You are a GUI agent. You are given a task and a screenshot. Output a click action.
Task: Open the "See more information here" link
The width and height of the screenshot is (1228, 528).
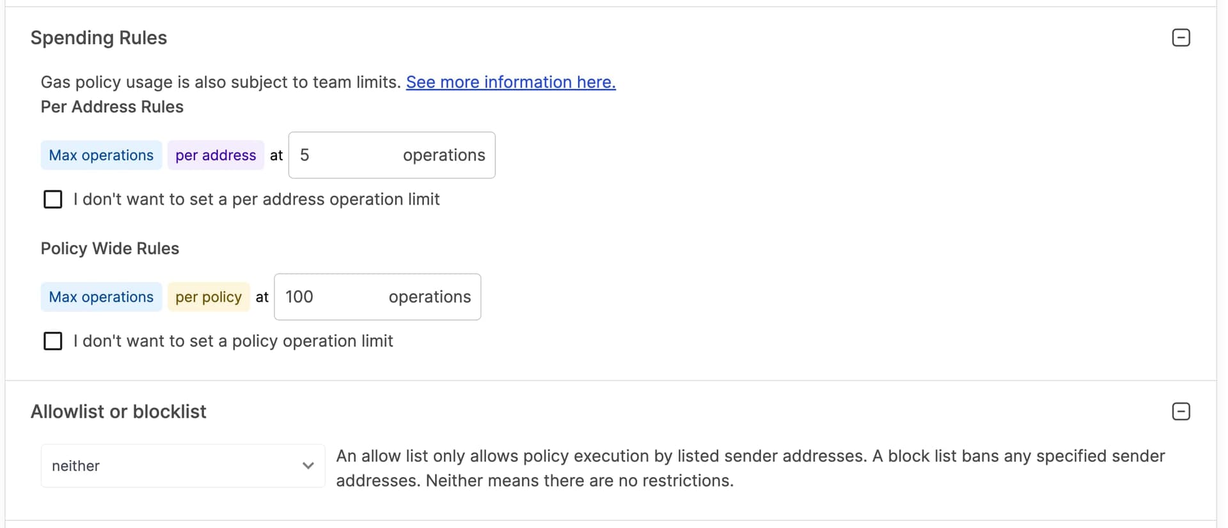pyautogui.click(x=510, y=82)
